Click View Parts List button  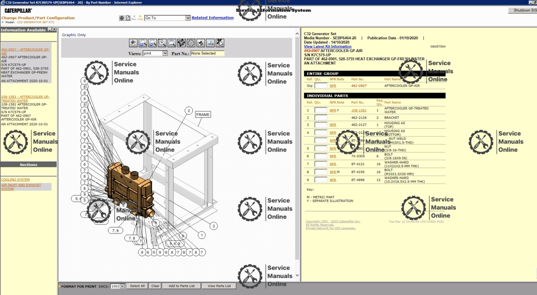(x=219, y=286)
